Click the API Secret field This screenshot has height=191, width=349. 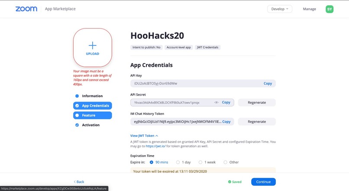click(182, 102)
